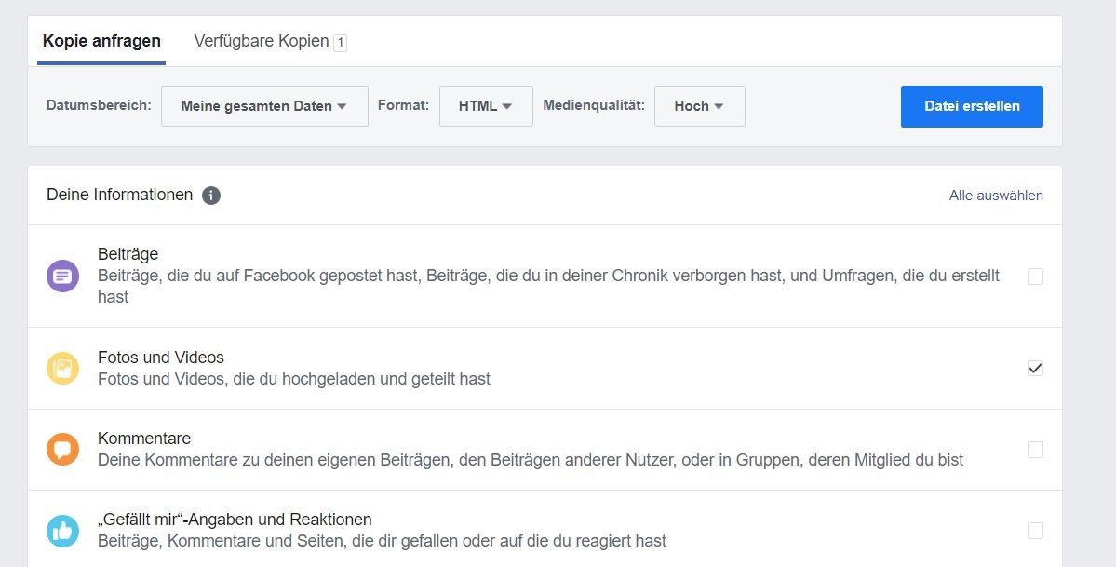
Task: Open the "Meine gesamten Daten" date range dropdown
Action: 264,106
